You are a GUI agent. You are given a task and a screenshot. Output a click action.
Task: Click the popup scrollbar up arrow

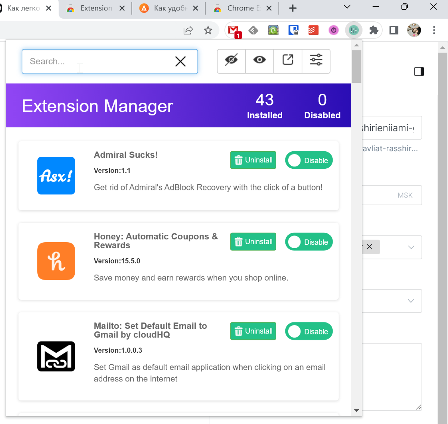[x=357, y=45]
